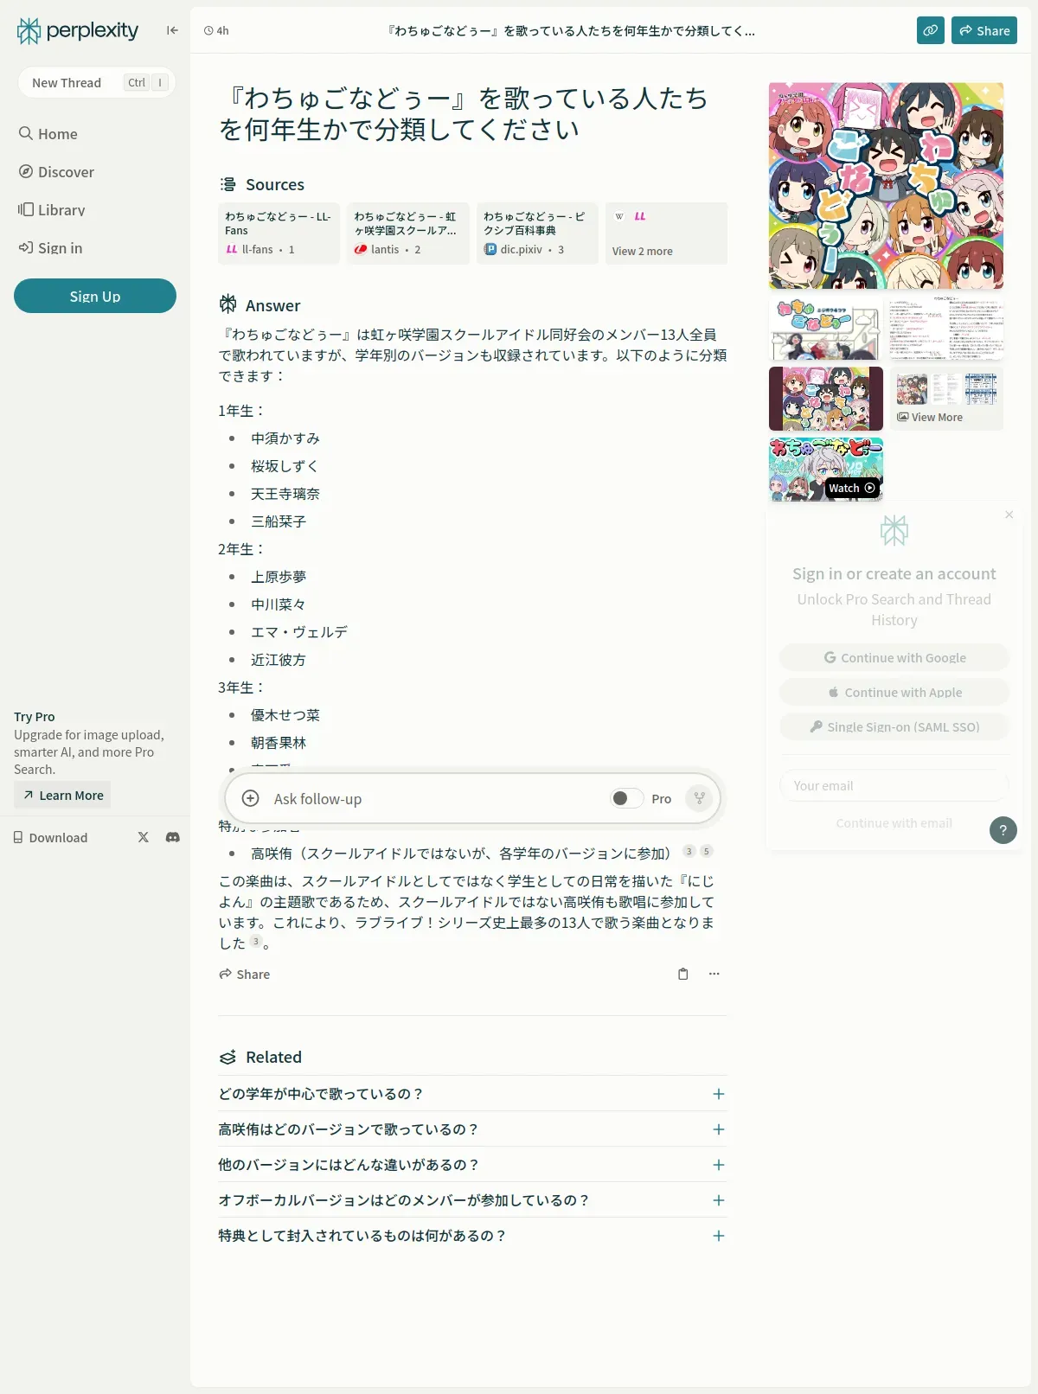Screen dimensions: 1038x1394
Task: Open the dark red bordered chibi thumbnail
Action: point(826,399)
